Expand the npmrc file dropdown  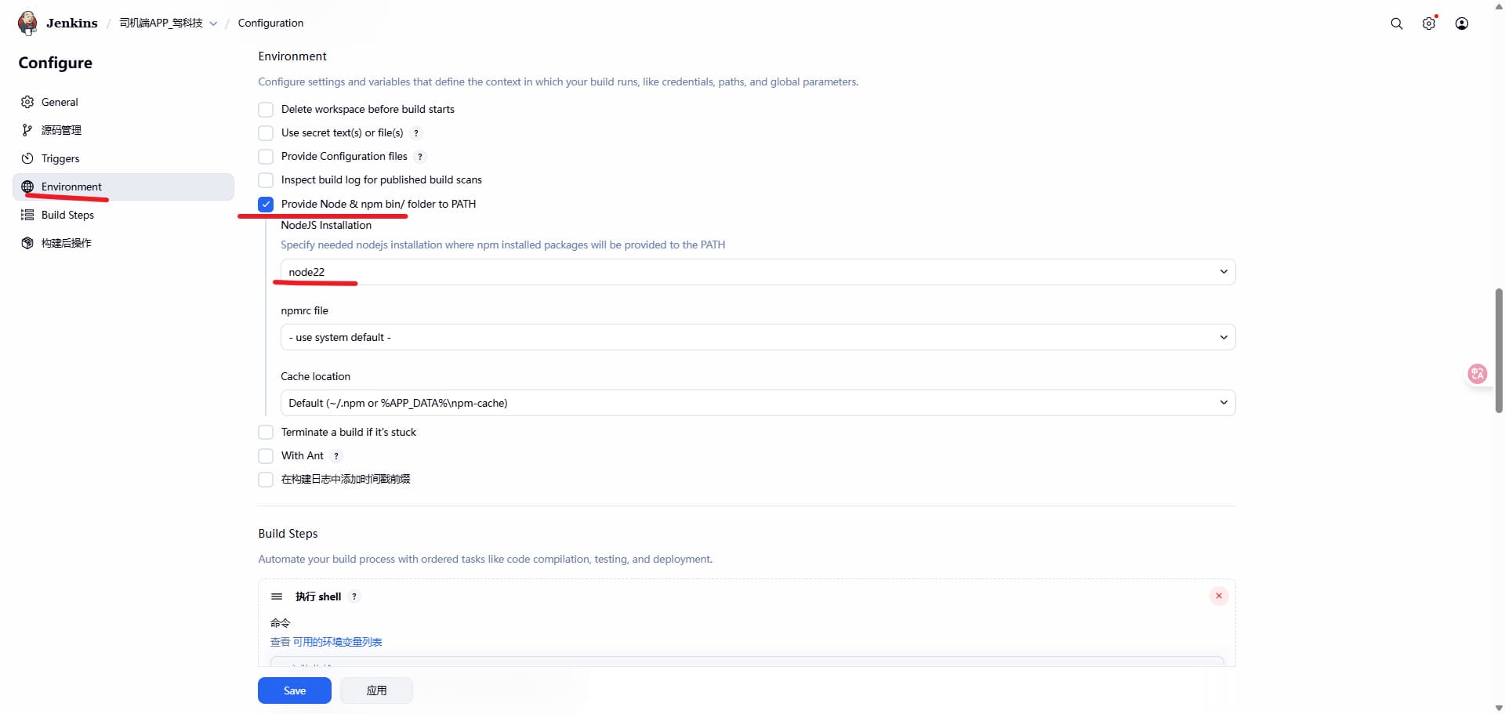(757, 338)
